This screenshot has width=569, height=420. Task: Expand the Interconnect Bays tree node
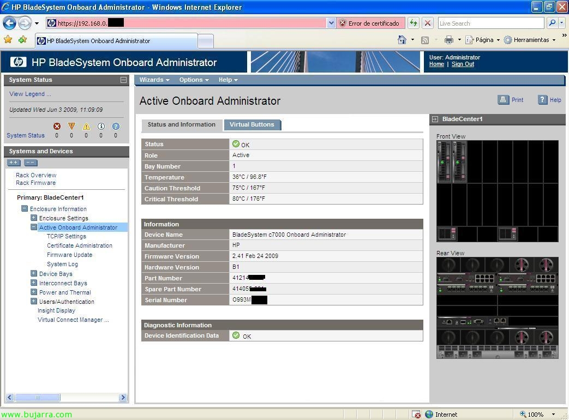click(34, 283)
